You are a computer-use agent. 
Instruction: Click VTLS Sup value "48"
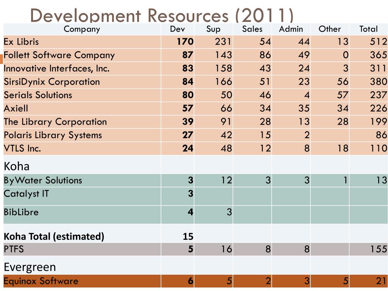pyautogui.click(x=226, y=149)
